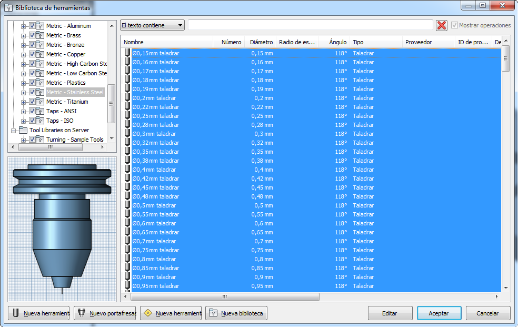The height and width of the screenshot is (327, 518).
Task: Click the folder icon of Tool Libraries on Server
Action: click(x=23, y=130)
